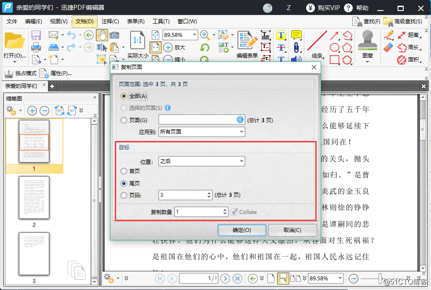Toggle the Collate checkbox

pyautogui.click(x=234, y=212)
